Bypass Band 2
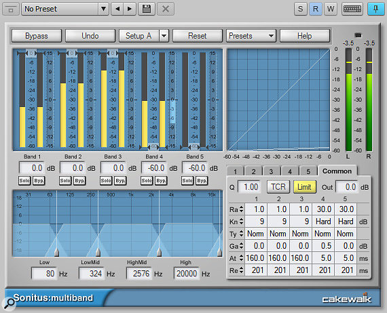 click(x=79, y=181)
